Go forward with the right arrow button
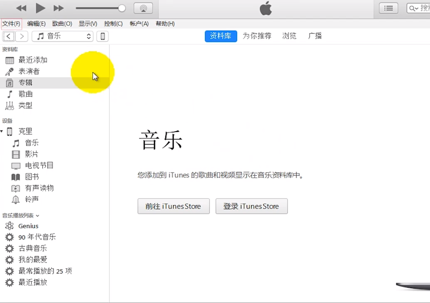Image resolution: width=430 pixels, height=303 pixels. pyautogui.click(x=21, y=36)
